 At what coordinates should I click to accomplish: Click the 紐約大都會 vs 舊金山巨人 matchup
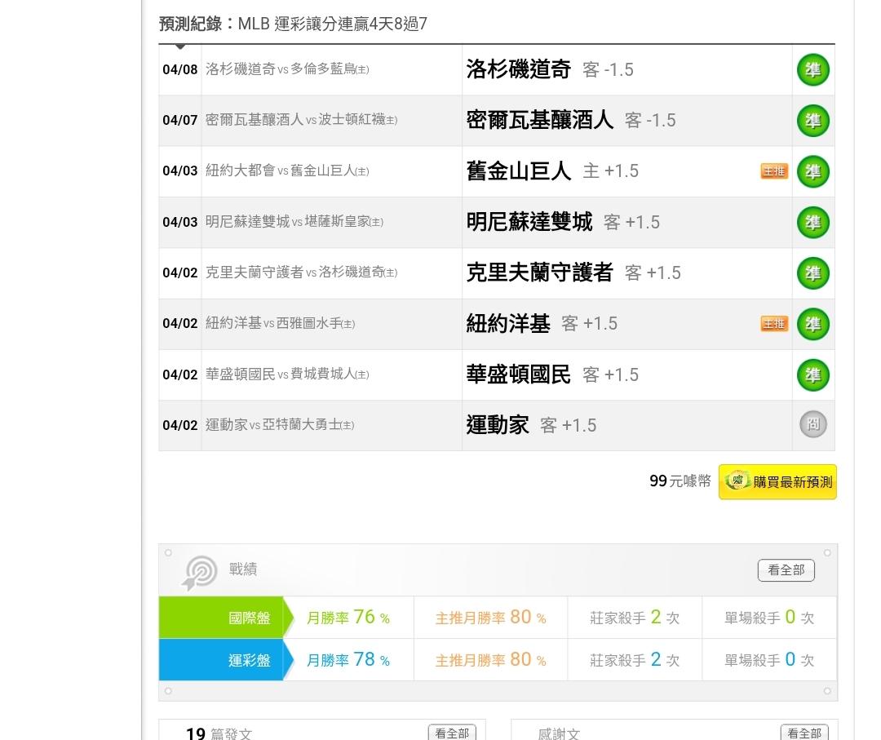287,171
